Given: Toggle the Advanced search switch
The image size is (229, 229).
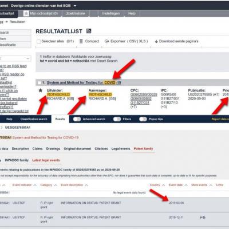Looking at the screenshot, I should click(x=77, y=119).
